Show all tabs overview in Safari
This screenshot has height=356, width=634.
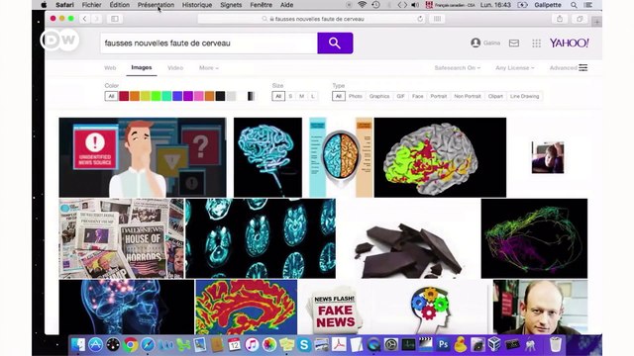(580, 19)
